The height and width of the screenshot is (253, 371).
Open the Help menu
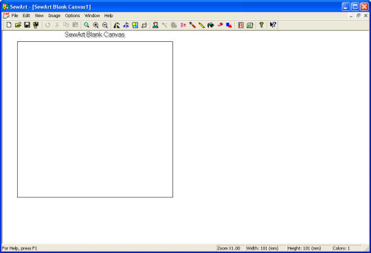pyautogui.click(x=109, y=16)
